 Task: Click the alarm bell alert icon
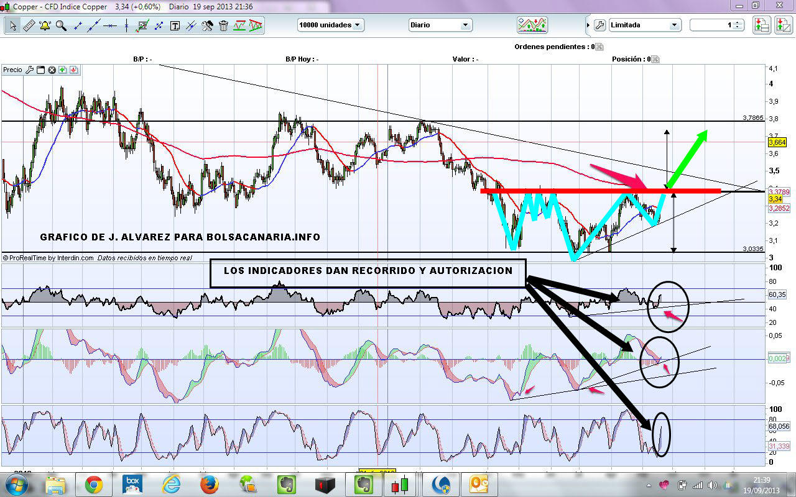pyautogui.click(x=45, y=25)
